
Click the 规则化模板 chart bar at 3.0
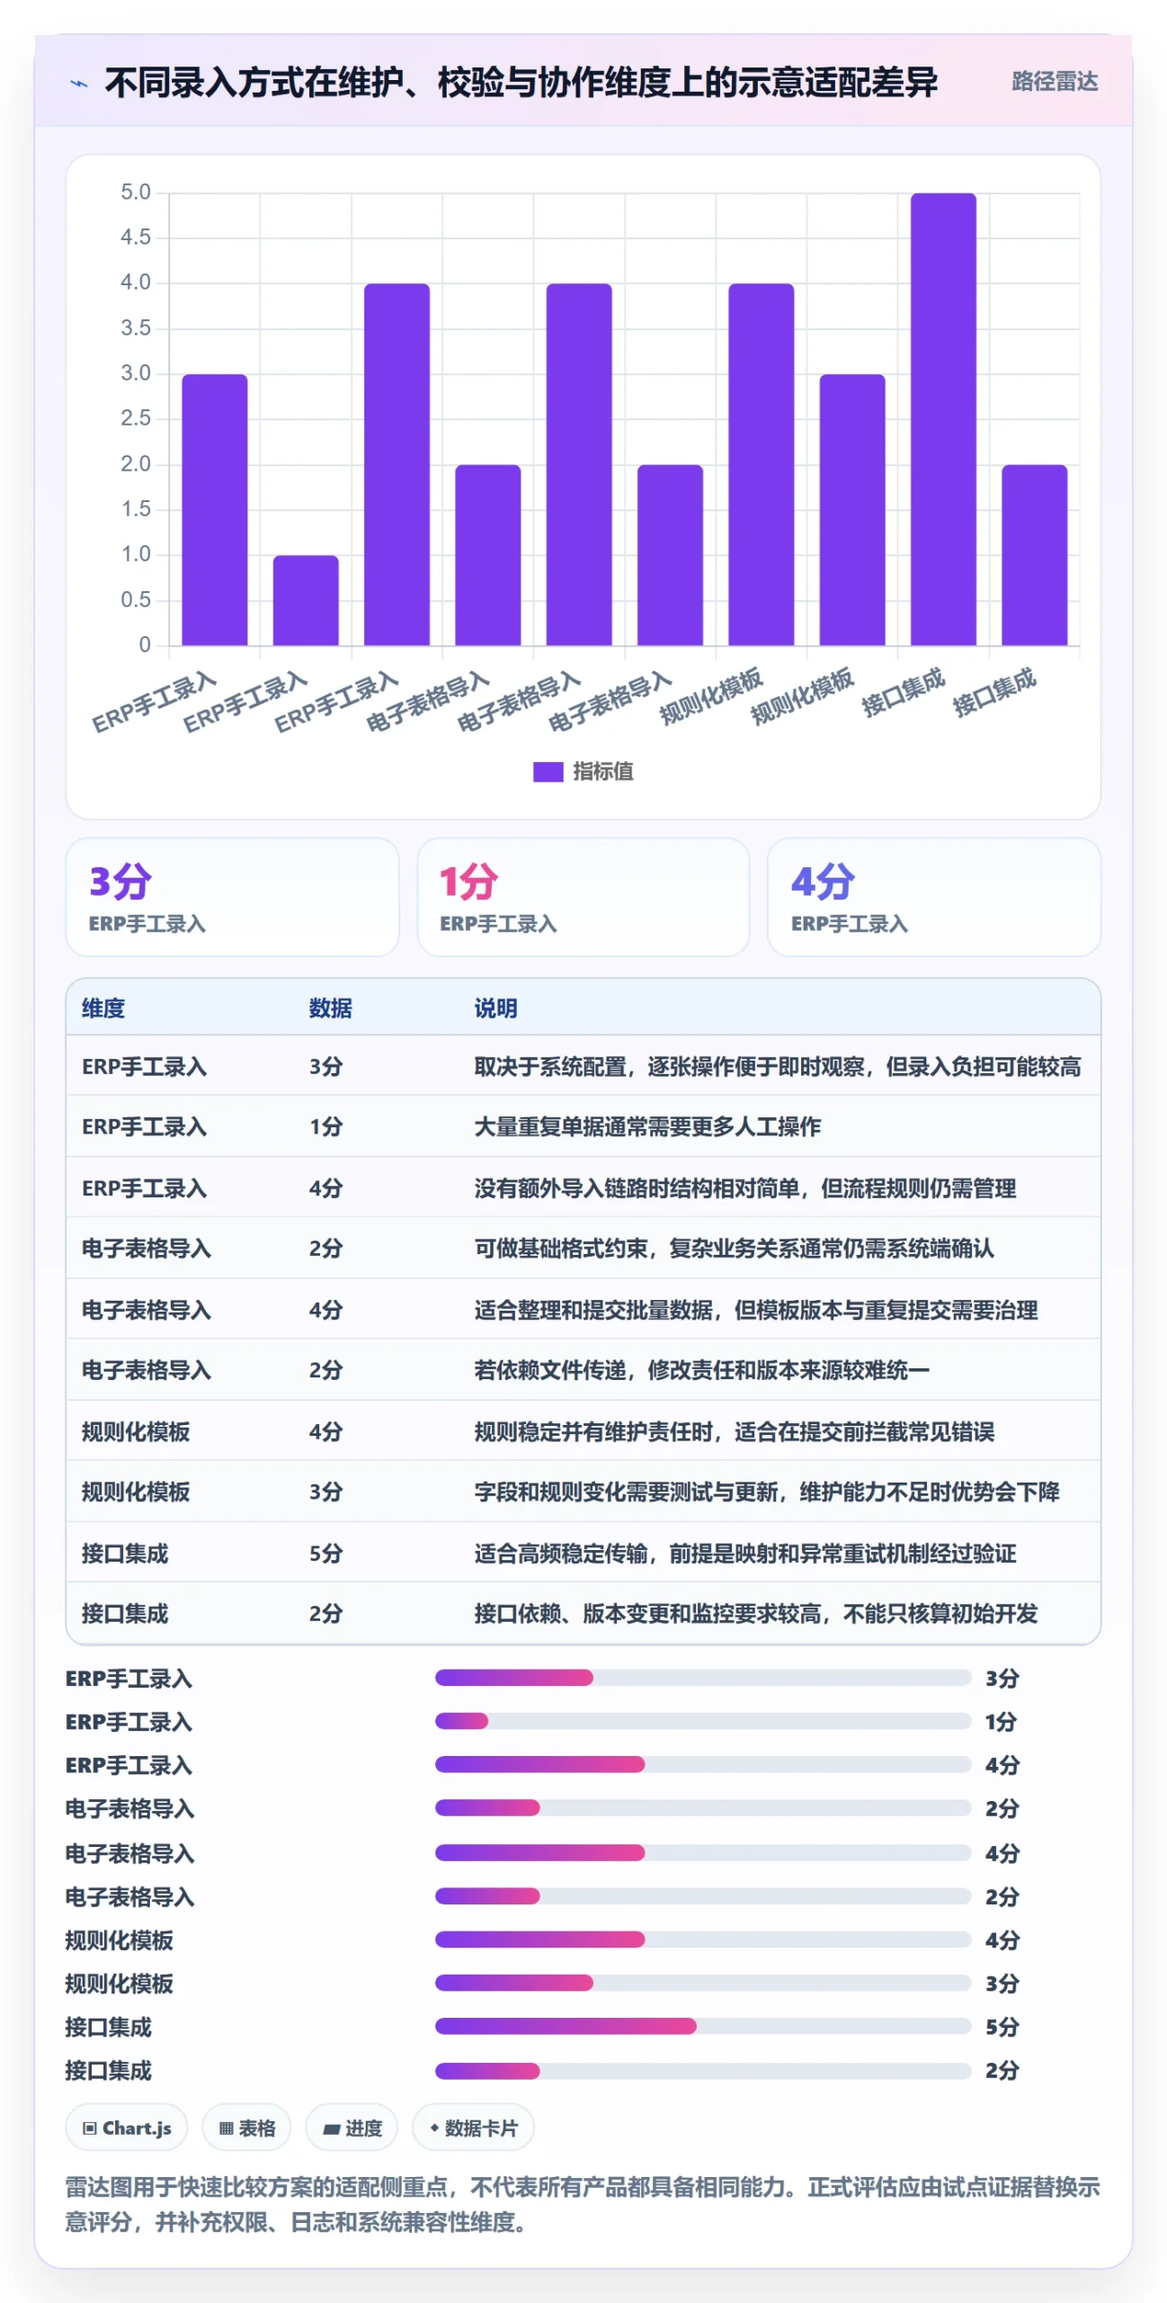tap(852, 509)
